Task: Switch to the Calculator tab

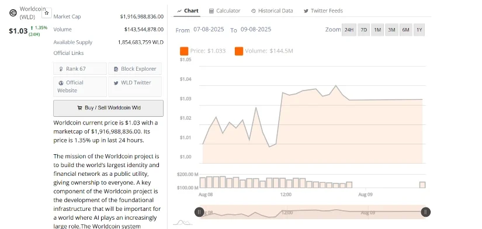Action: 225,11
